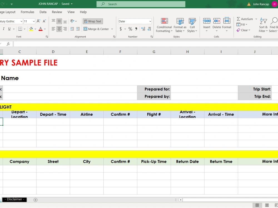This screenshot has width=278, height=208.
Task: Select column G header
Action: coord(154,52)
